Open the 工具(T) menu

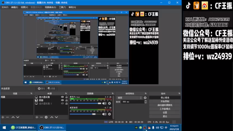pos(62,7)
